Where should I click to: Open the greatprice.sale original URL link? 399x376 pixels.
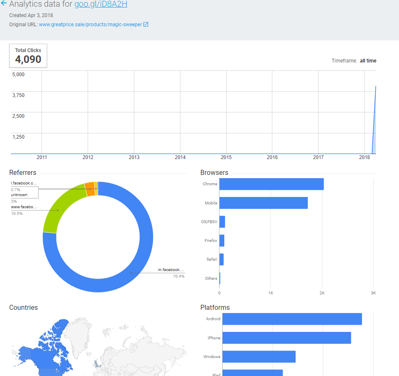click(90, 25)
